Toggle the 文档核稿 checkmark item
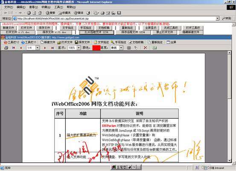This screenshot has height=171, width=236. pyautogui.click(x=136, y=42)
